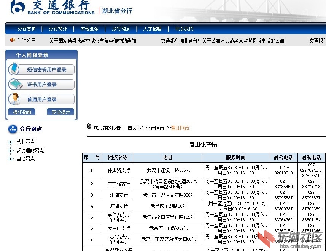Select the 营业网点 tree label

(x=25, y=142)
